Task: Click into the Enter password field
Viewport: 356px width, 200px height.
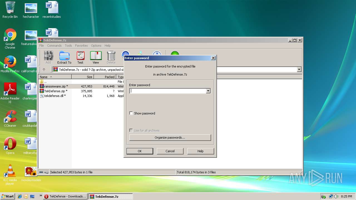Action: (x=168, y=91)
